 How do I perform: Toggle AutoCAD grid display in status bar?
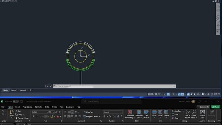point(156,94)
